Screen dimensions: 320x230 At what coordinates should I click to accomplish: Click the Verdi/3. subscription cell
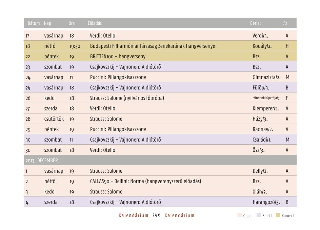(x=260, y=36)
